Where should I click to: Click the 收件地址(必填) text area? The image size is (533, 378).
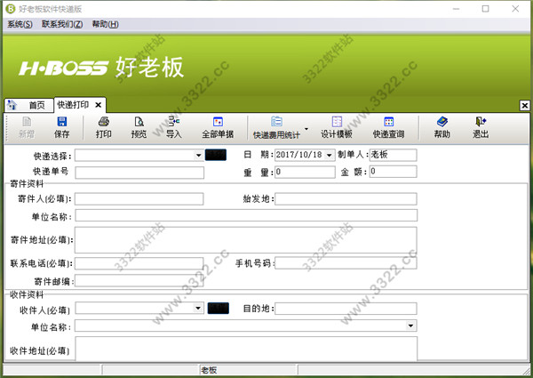point(246,349)
